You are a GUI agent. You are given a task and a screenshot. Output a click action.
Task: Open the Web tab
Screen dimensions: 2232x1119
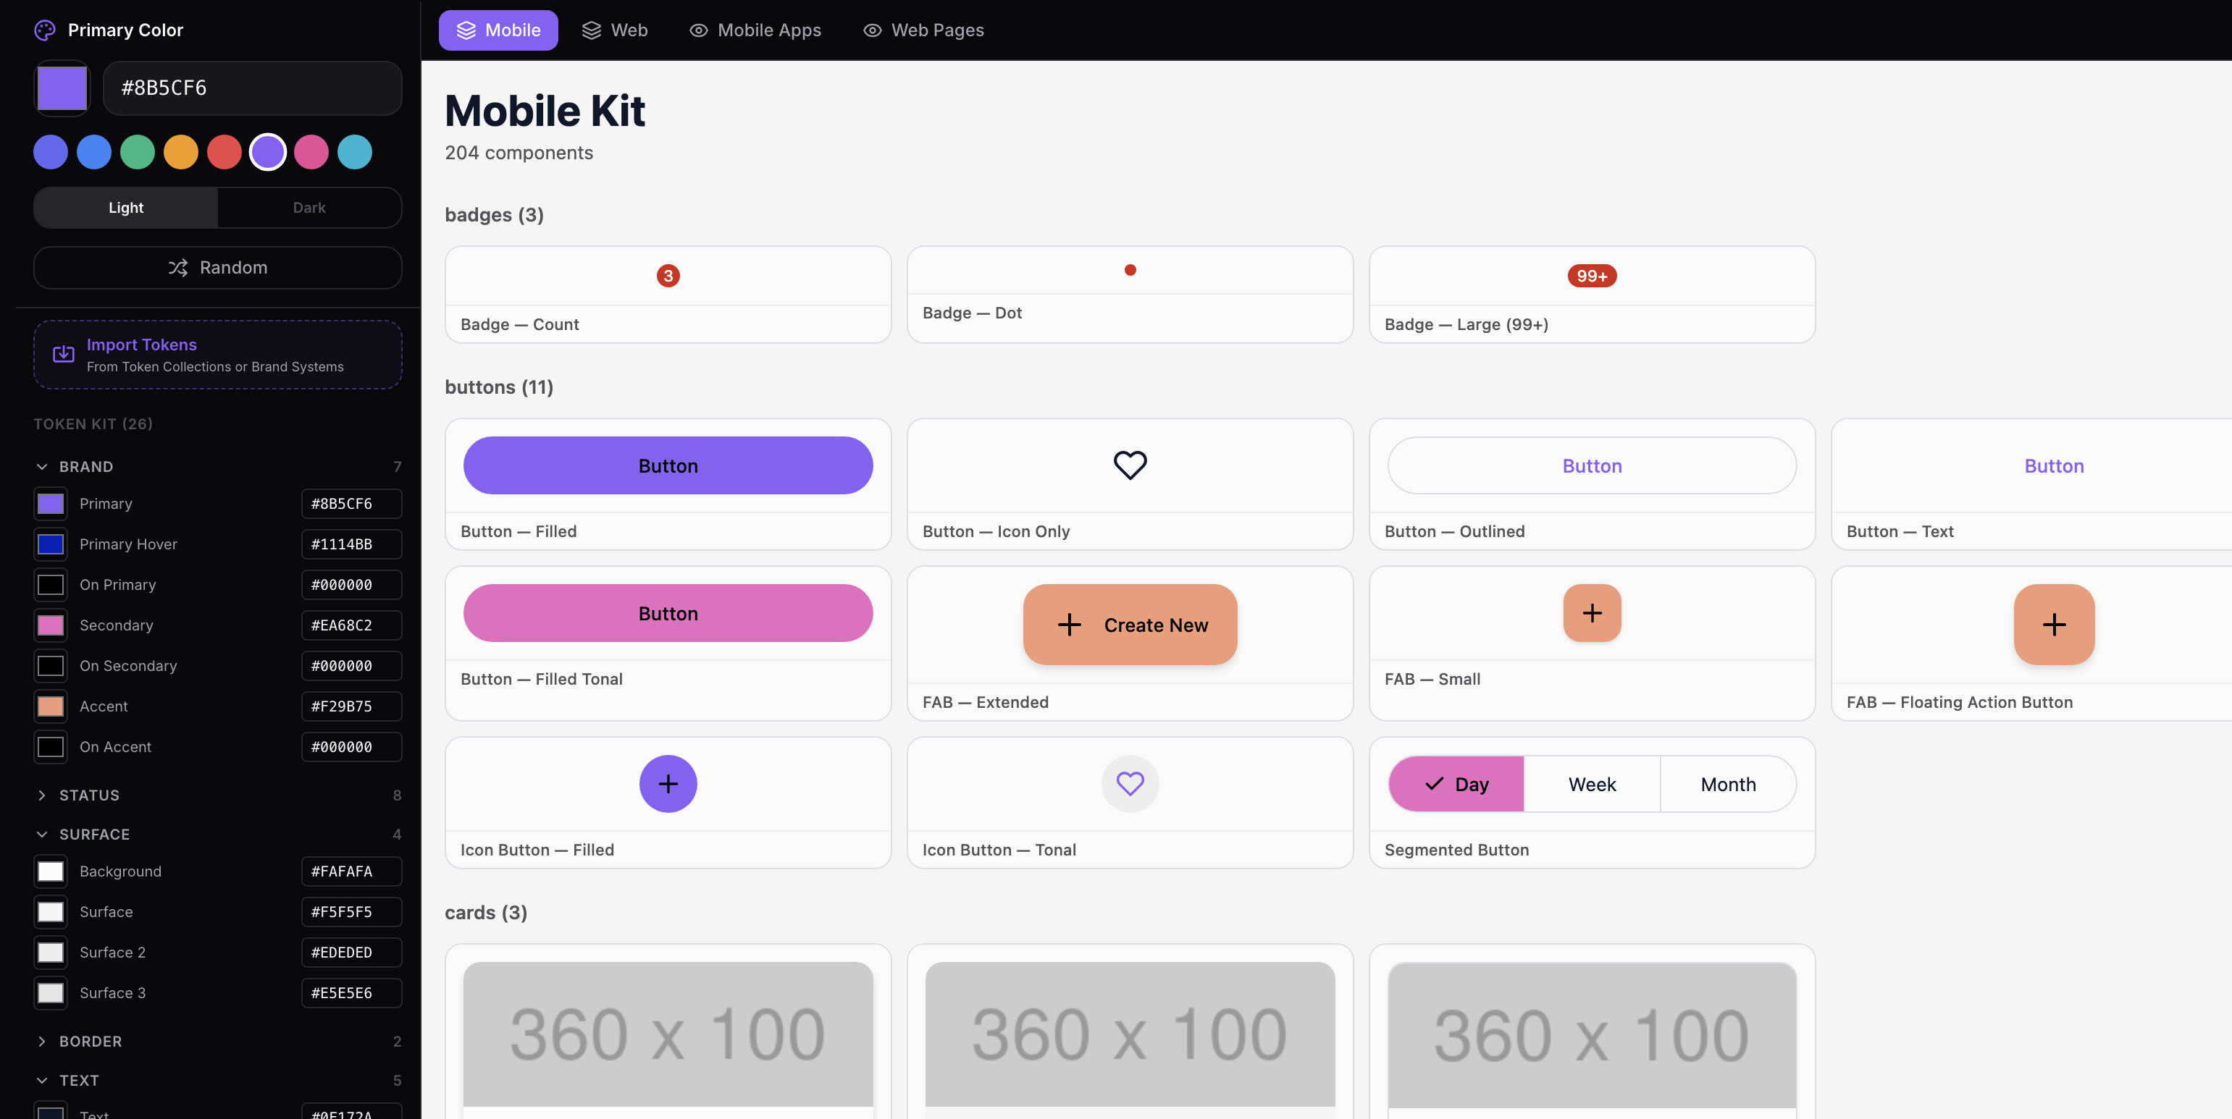(614, 30)
